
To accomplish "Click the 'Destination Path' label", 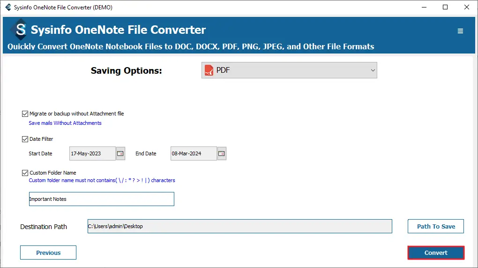I will [44, 227].
